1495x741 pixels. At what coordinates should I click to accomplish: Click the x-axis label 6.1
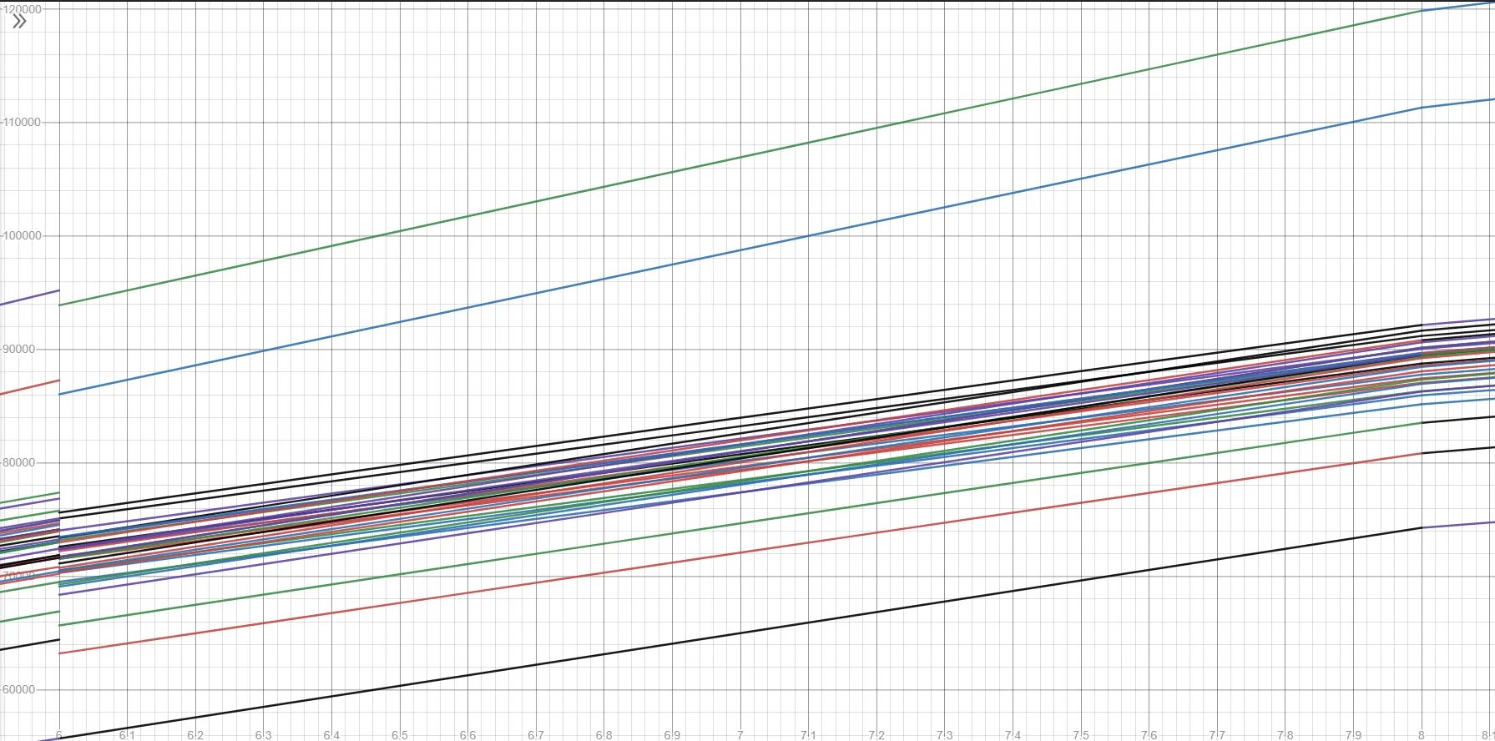tap(127, 735)
